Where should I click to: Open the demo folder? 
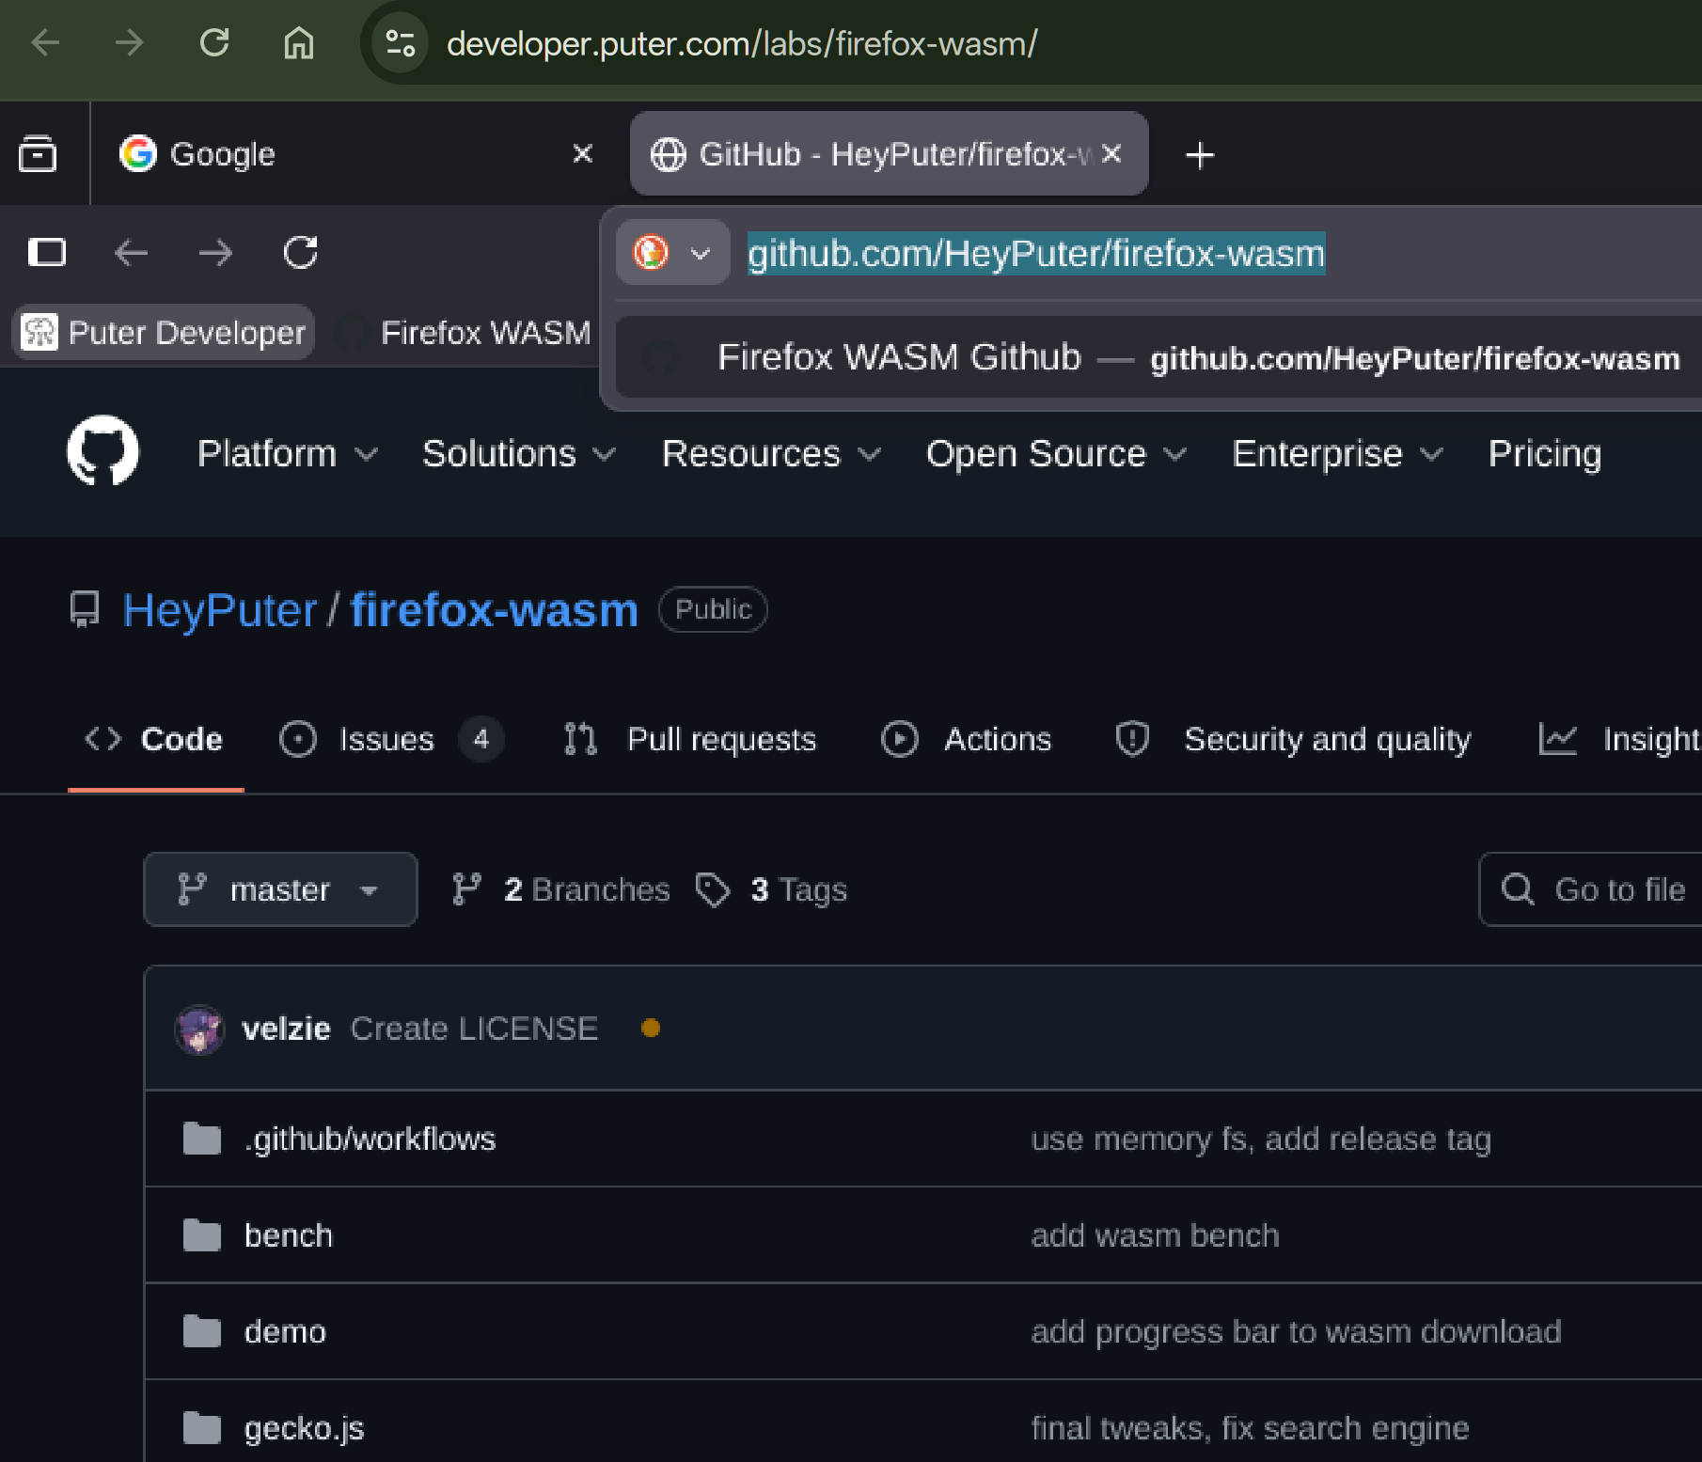click(x=285, y=1332)
